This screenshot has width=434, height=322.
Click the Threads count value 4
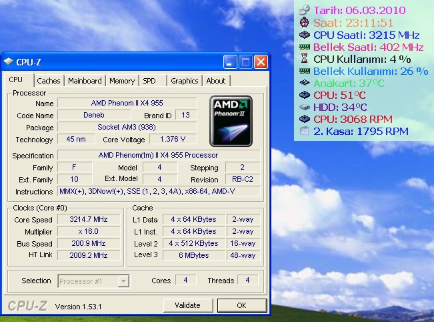pyautogui.click(x=248, y=280)
